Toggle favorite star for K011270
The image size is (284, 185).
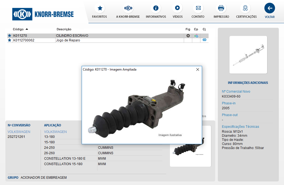click(10, 36)
